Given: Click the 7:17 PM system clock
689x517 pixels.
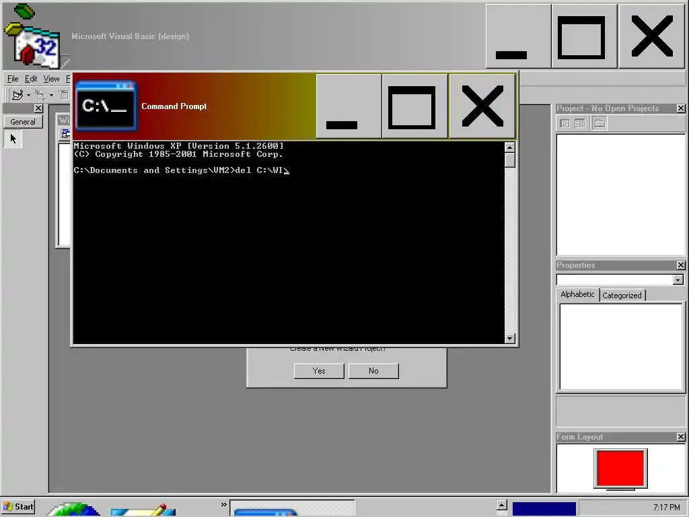Looking at the screenshot, I should [x=666, y=508].
